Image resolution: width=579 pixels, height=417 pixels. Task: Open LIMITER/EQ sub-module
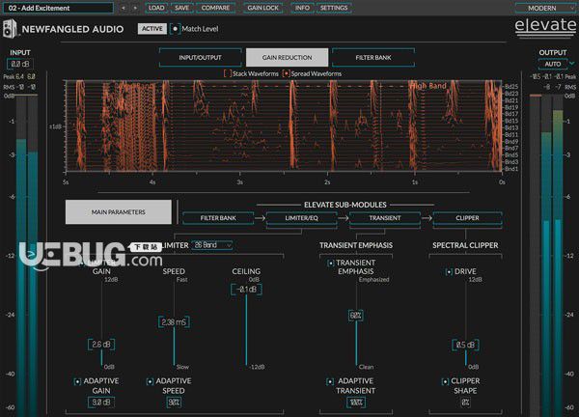pos(301,218)
